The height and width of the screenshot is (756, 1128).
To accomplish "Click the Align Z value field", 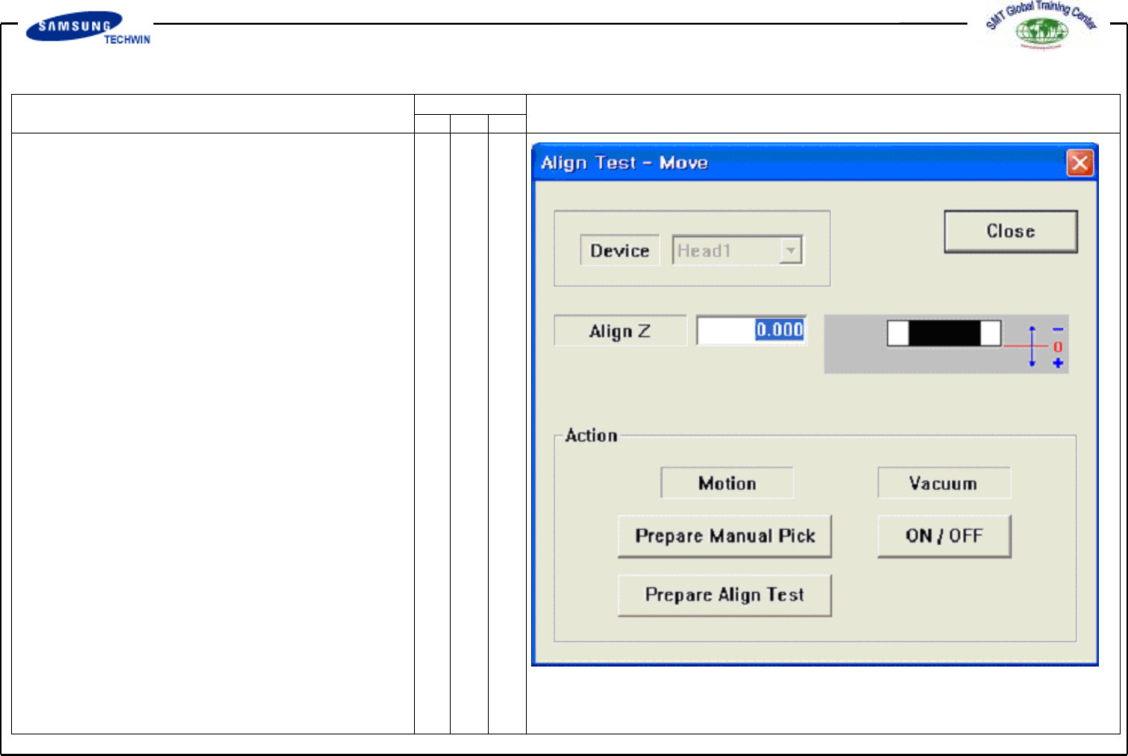I will pyautogui.click(x=751, y=330).
